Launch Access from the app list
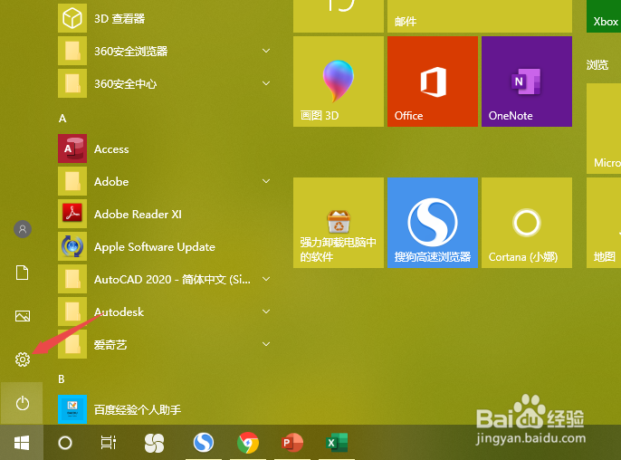The height and width of the screenshot is (460, 621). coord(165,149)
